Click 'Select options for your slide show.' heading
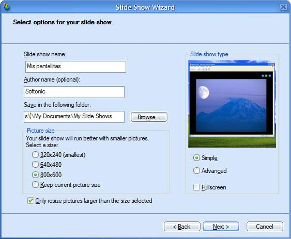 tap(63, 22)
